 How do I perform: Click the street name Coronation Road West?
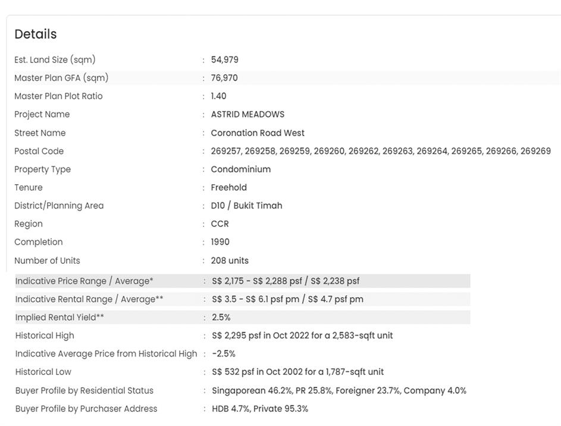pyautogui.click(x=258, y=133)
